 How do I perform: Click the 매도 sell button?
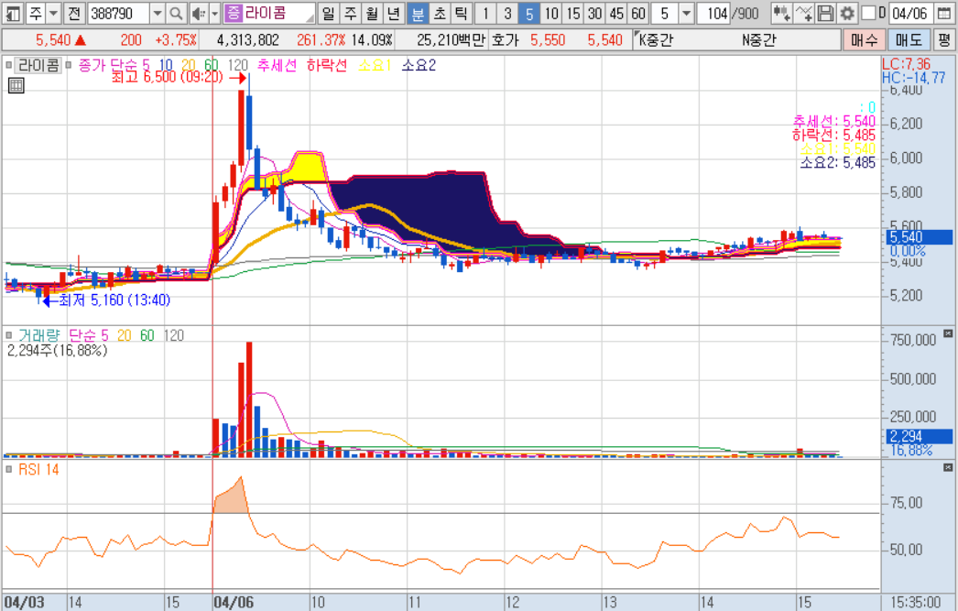pyautogui.click(x=908, y=40)
